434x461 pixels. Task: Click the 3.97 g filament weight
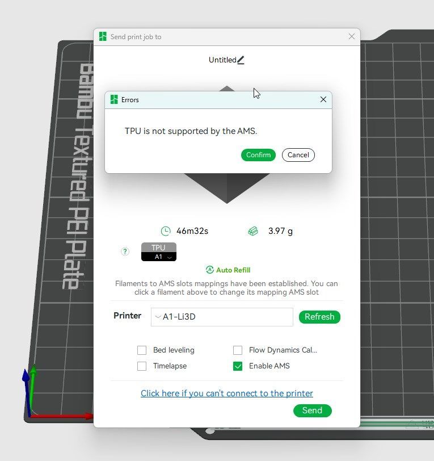[x=280, y=231]
